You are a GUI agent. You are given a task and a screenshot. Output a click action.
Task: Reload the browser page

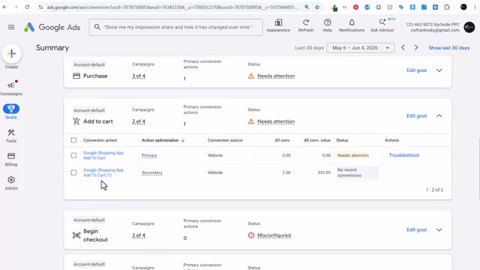tap(27, 7)
